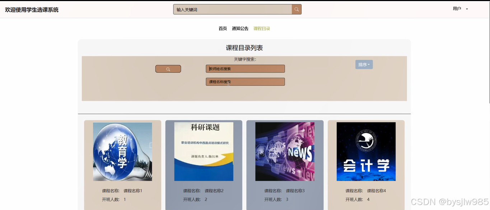Click the 课程名称1 course title text

click(133, 190)
